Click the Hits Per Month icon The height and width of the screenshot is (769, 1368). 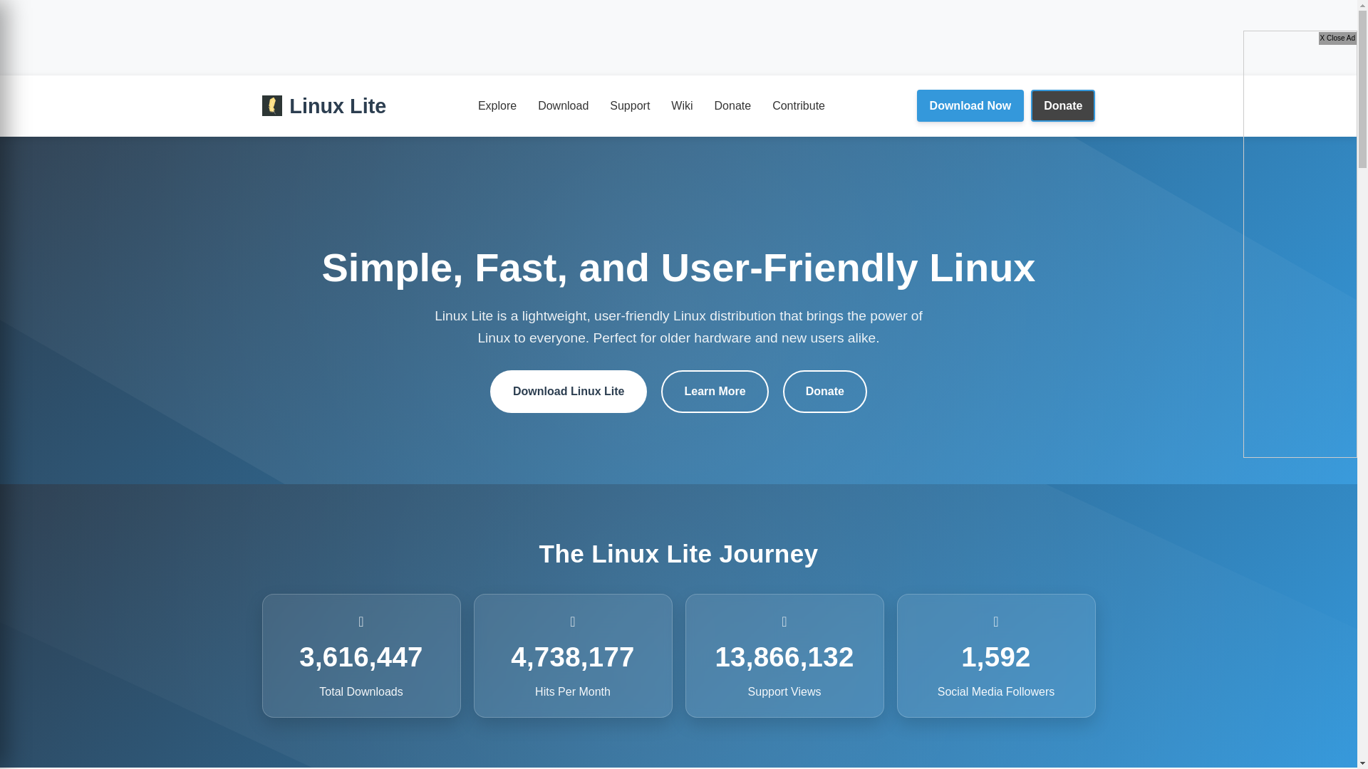(573, 622)
